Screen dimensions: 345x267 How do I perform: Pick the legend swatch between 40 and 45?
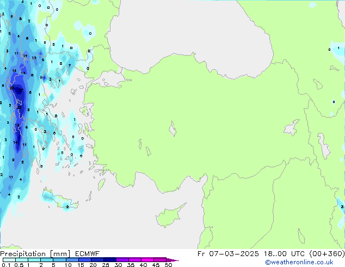point(147,260)
